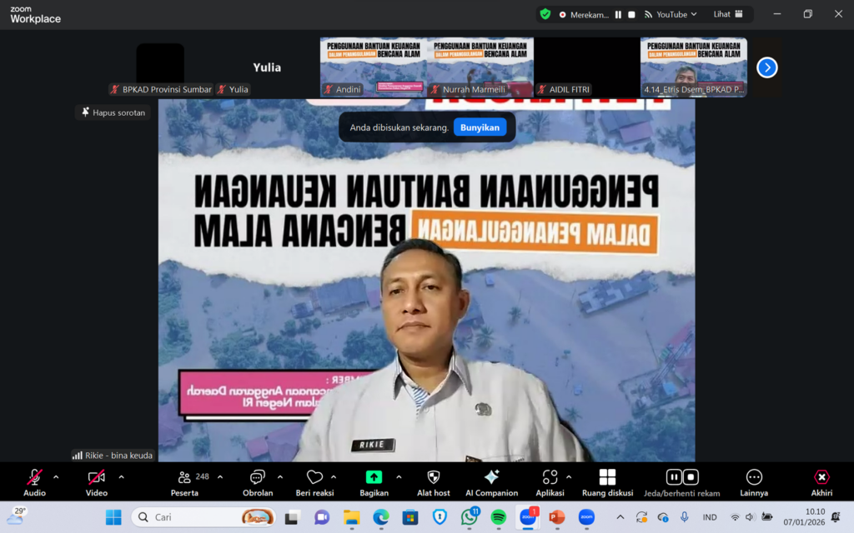
Task: Select the Etris Dsem BPKAD participant thumbnail
Action: [693, 67]
